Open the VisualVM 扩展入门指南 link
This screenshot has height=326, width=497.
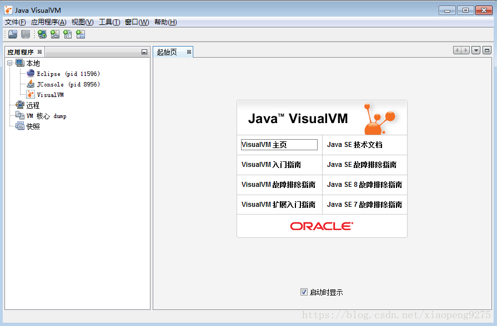(279, 205)
